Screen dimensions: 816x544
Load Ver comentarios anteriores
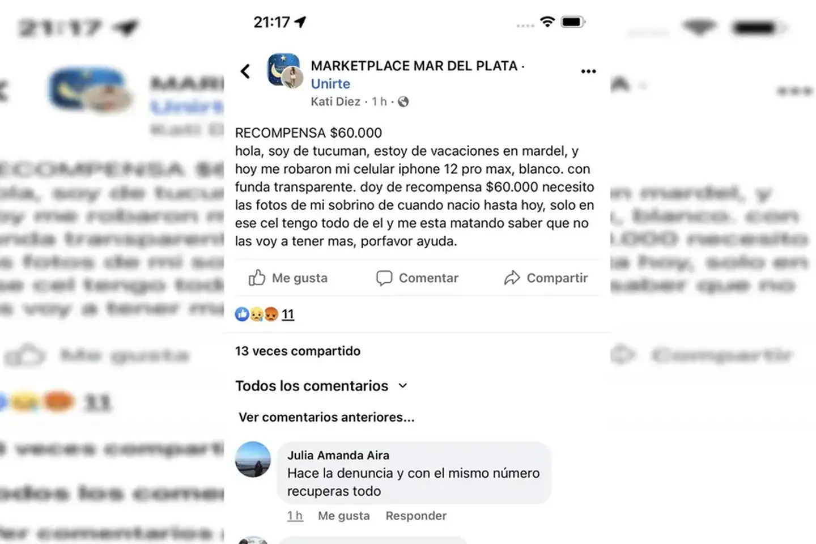click(x=326, y=417)
